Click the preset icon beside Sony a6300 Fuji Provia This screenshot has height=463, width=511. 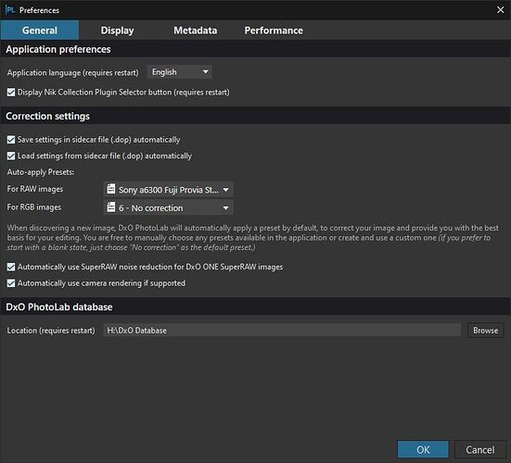coord(111,189)
